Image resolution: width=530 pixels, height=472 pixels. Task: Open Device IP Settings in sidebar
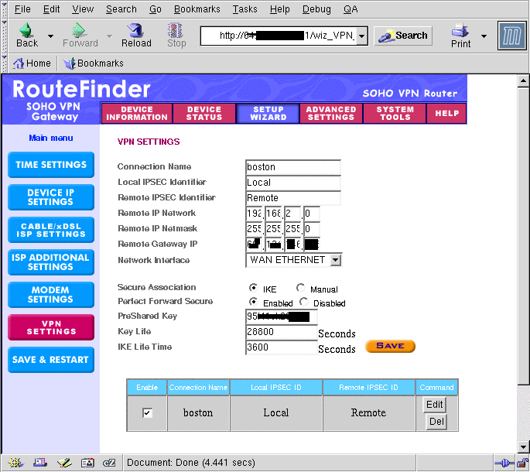tap(51, 197)
